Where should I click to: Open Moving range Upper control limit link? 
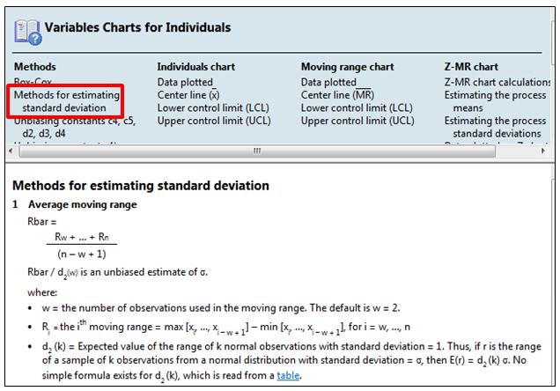tap(357, 122)
